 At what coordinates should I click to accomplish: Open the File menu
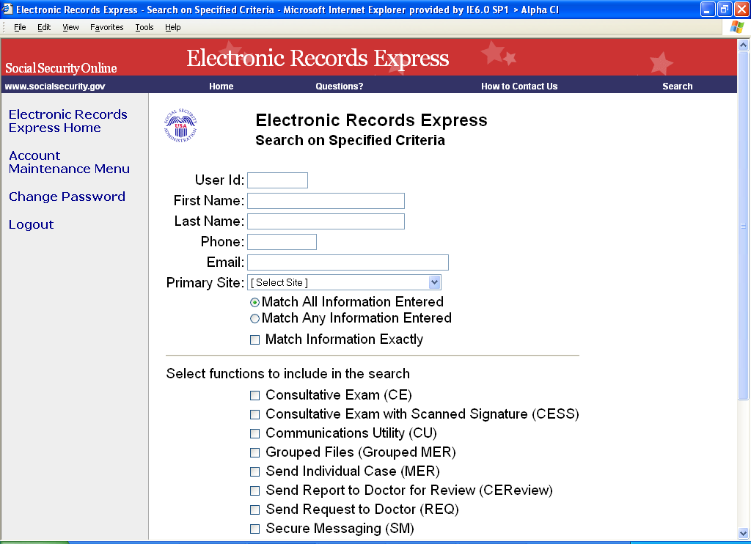pyautogui.click(x=20, y=27)
